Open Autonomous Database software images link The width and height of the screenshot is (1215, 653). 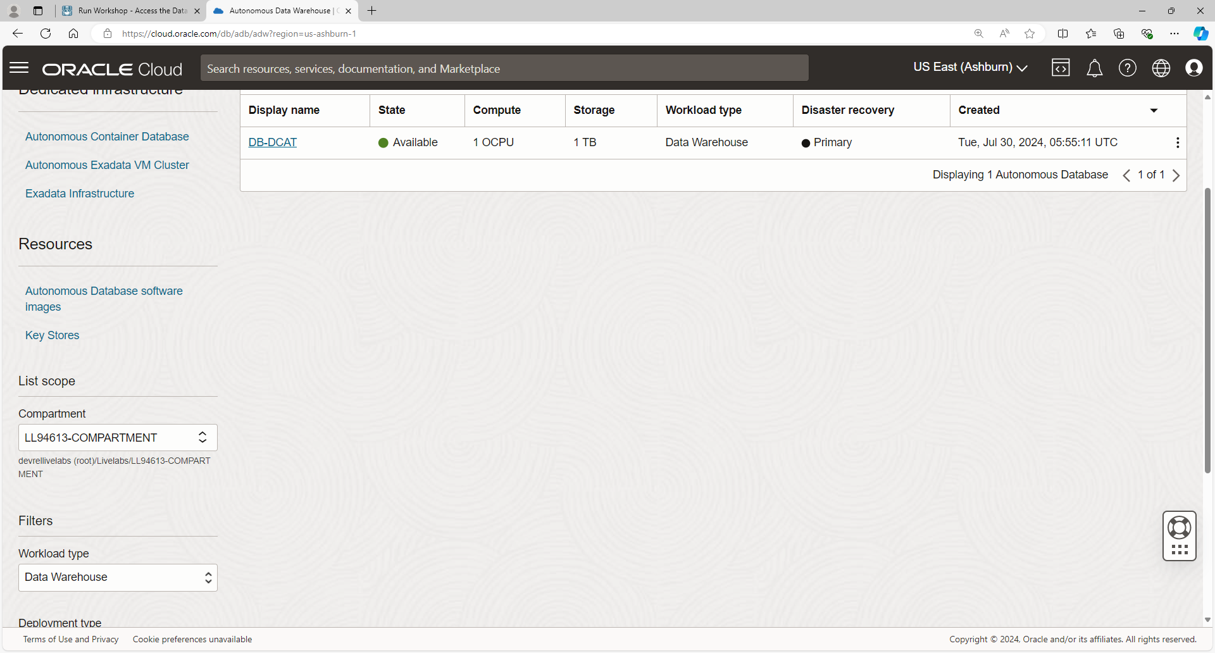(104, 299)
